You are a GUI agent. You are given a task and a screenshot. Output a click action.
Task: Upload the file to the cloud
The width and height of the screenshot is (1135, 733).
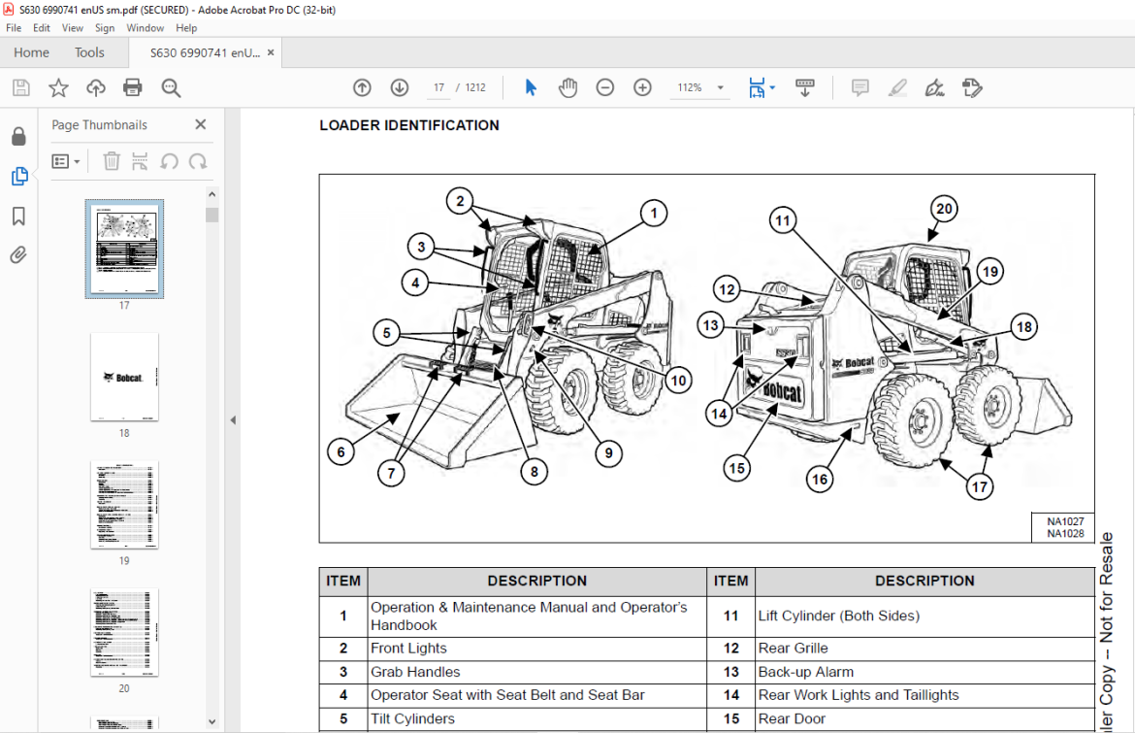[x=95, y=87]
